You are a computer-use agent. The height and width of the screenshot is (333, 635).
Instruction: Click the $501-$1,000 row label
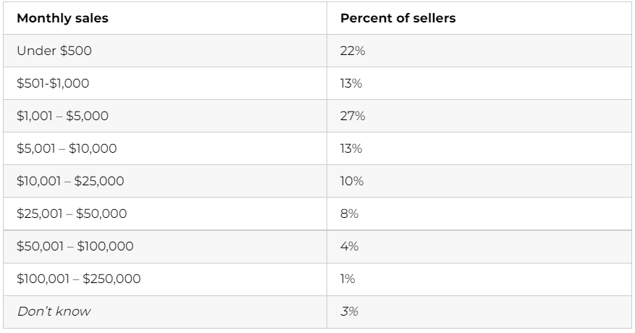pyautogui.click(x=53, y=83)
